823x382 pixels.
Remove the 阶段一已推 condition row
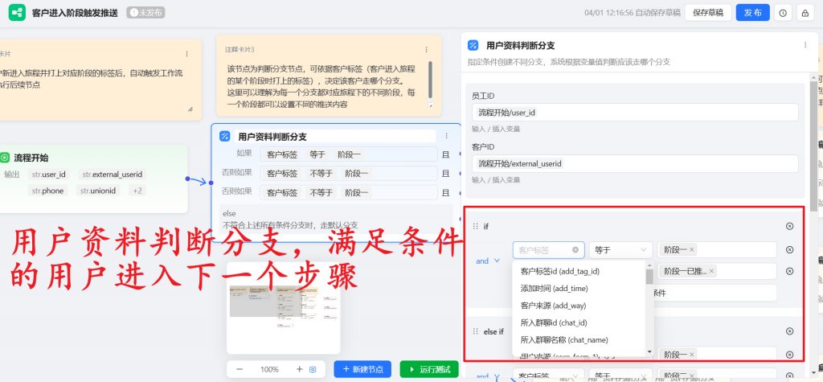click(789, 271)
